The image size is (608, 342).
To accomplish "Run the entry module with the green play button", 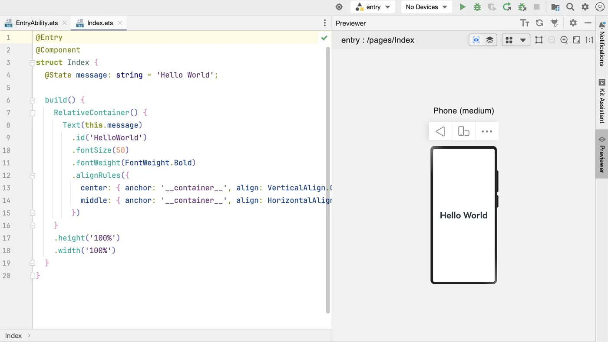I will point(463,7).
